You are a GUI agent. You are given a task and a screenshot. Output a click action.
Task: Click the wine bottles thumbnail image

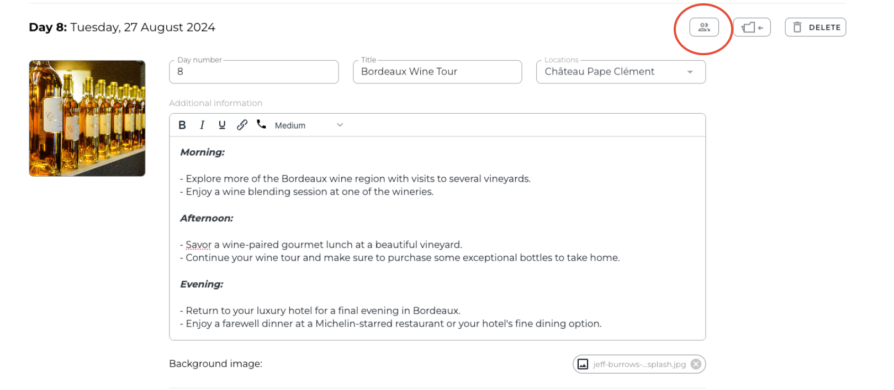87,118
